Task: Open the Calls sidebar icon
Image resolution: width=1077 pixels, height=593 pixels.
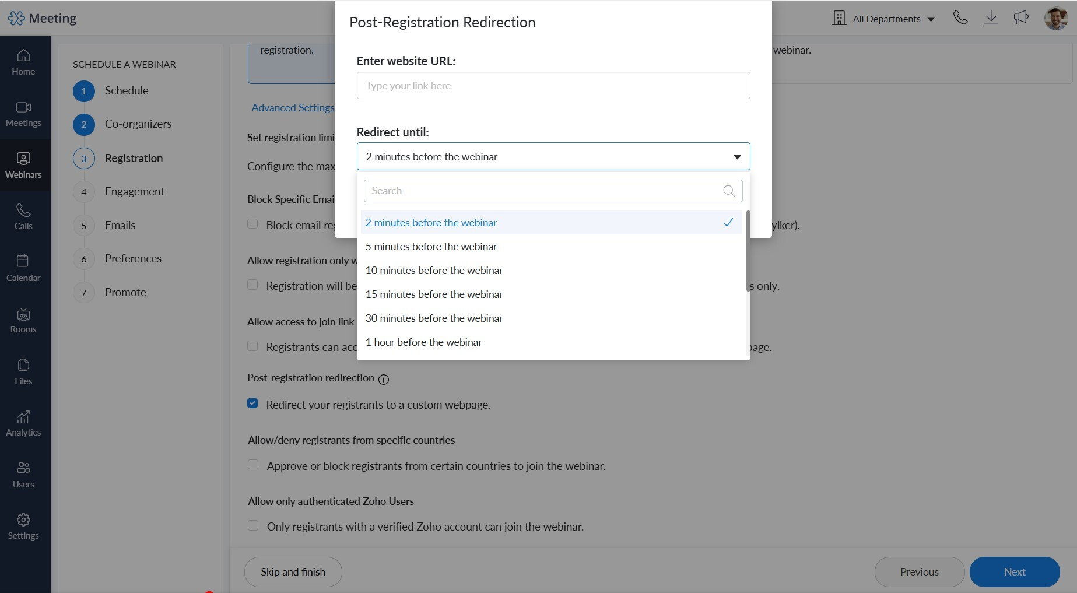Action: (x=23, y=217)
